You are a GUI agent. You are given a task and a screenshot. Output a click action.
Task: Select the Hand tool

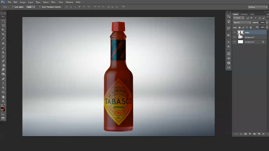[x=3, y=97]
